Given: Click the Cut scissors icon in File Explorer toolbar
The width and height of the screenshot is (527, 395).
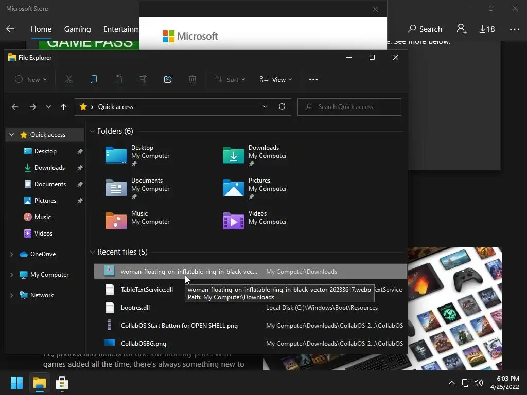Looking at the screenshot, I should (x=68, y=80).
